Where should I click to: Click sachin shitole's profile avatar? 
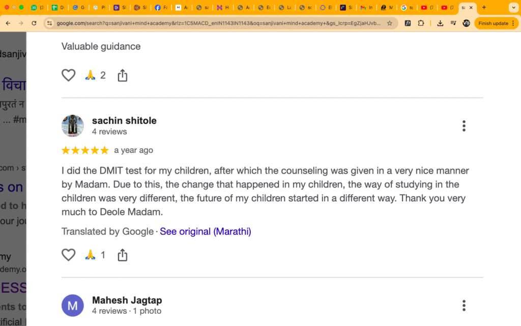[72, 125]
